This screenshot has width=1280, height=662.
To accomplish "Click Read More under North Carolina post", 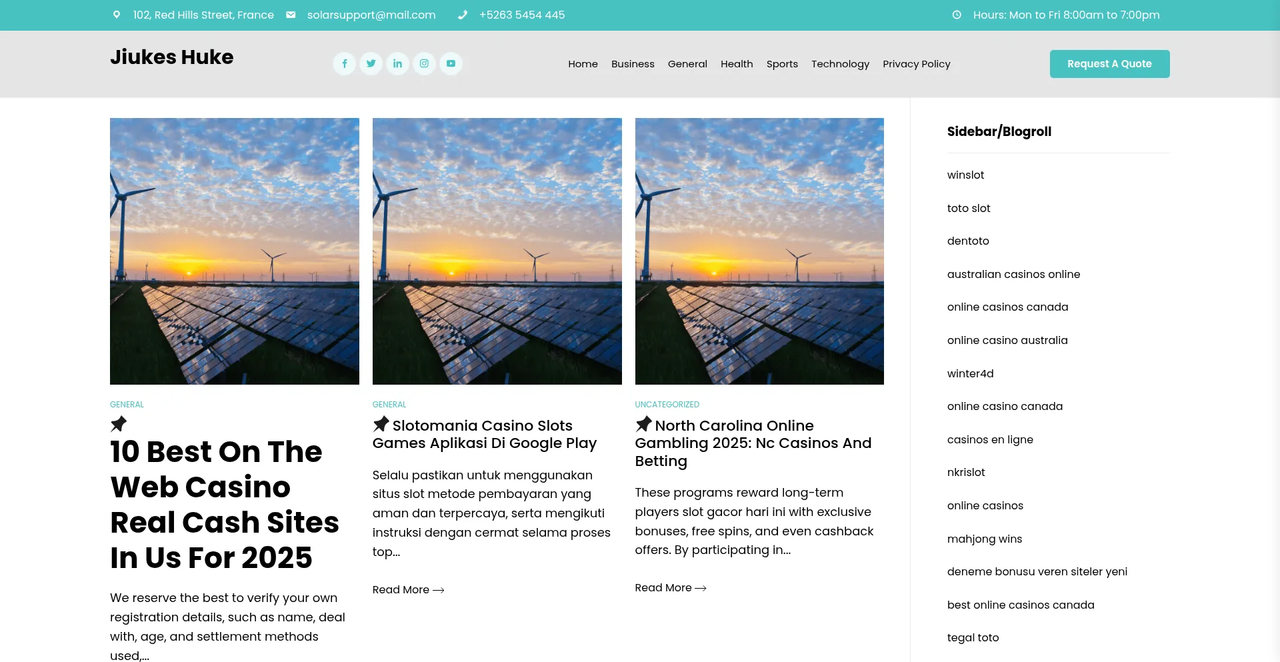I will coord(670,588).
